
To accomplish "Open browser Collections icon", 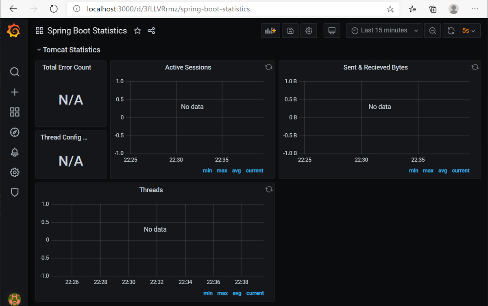I will (433, 9).
